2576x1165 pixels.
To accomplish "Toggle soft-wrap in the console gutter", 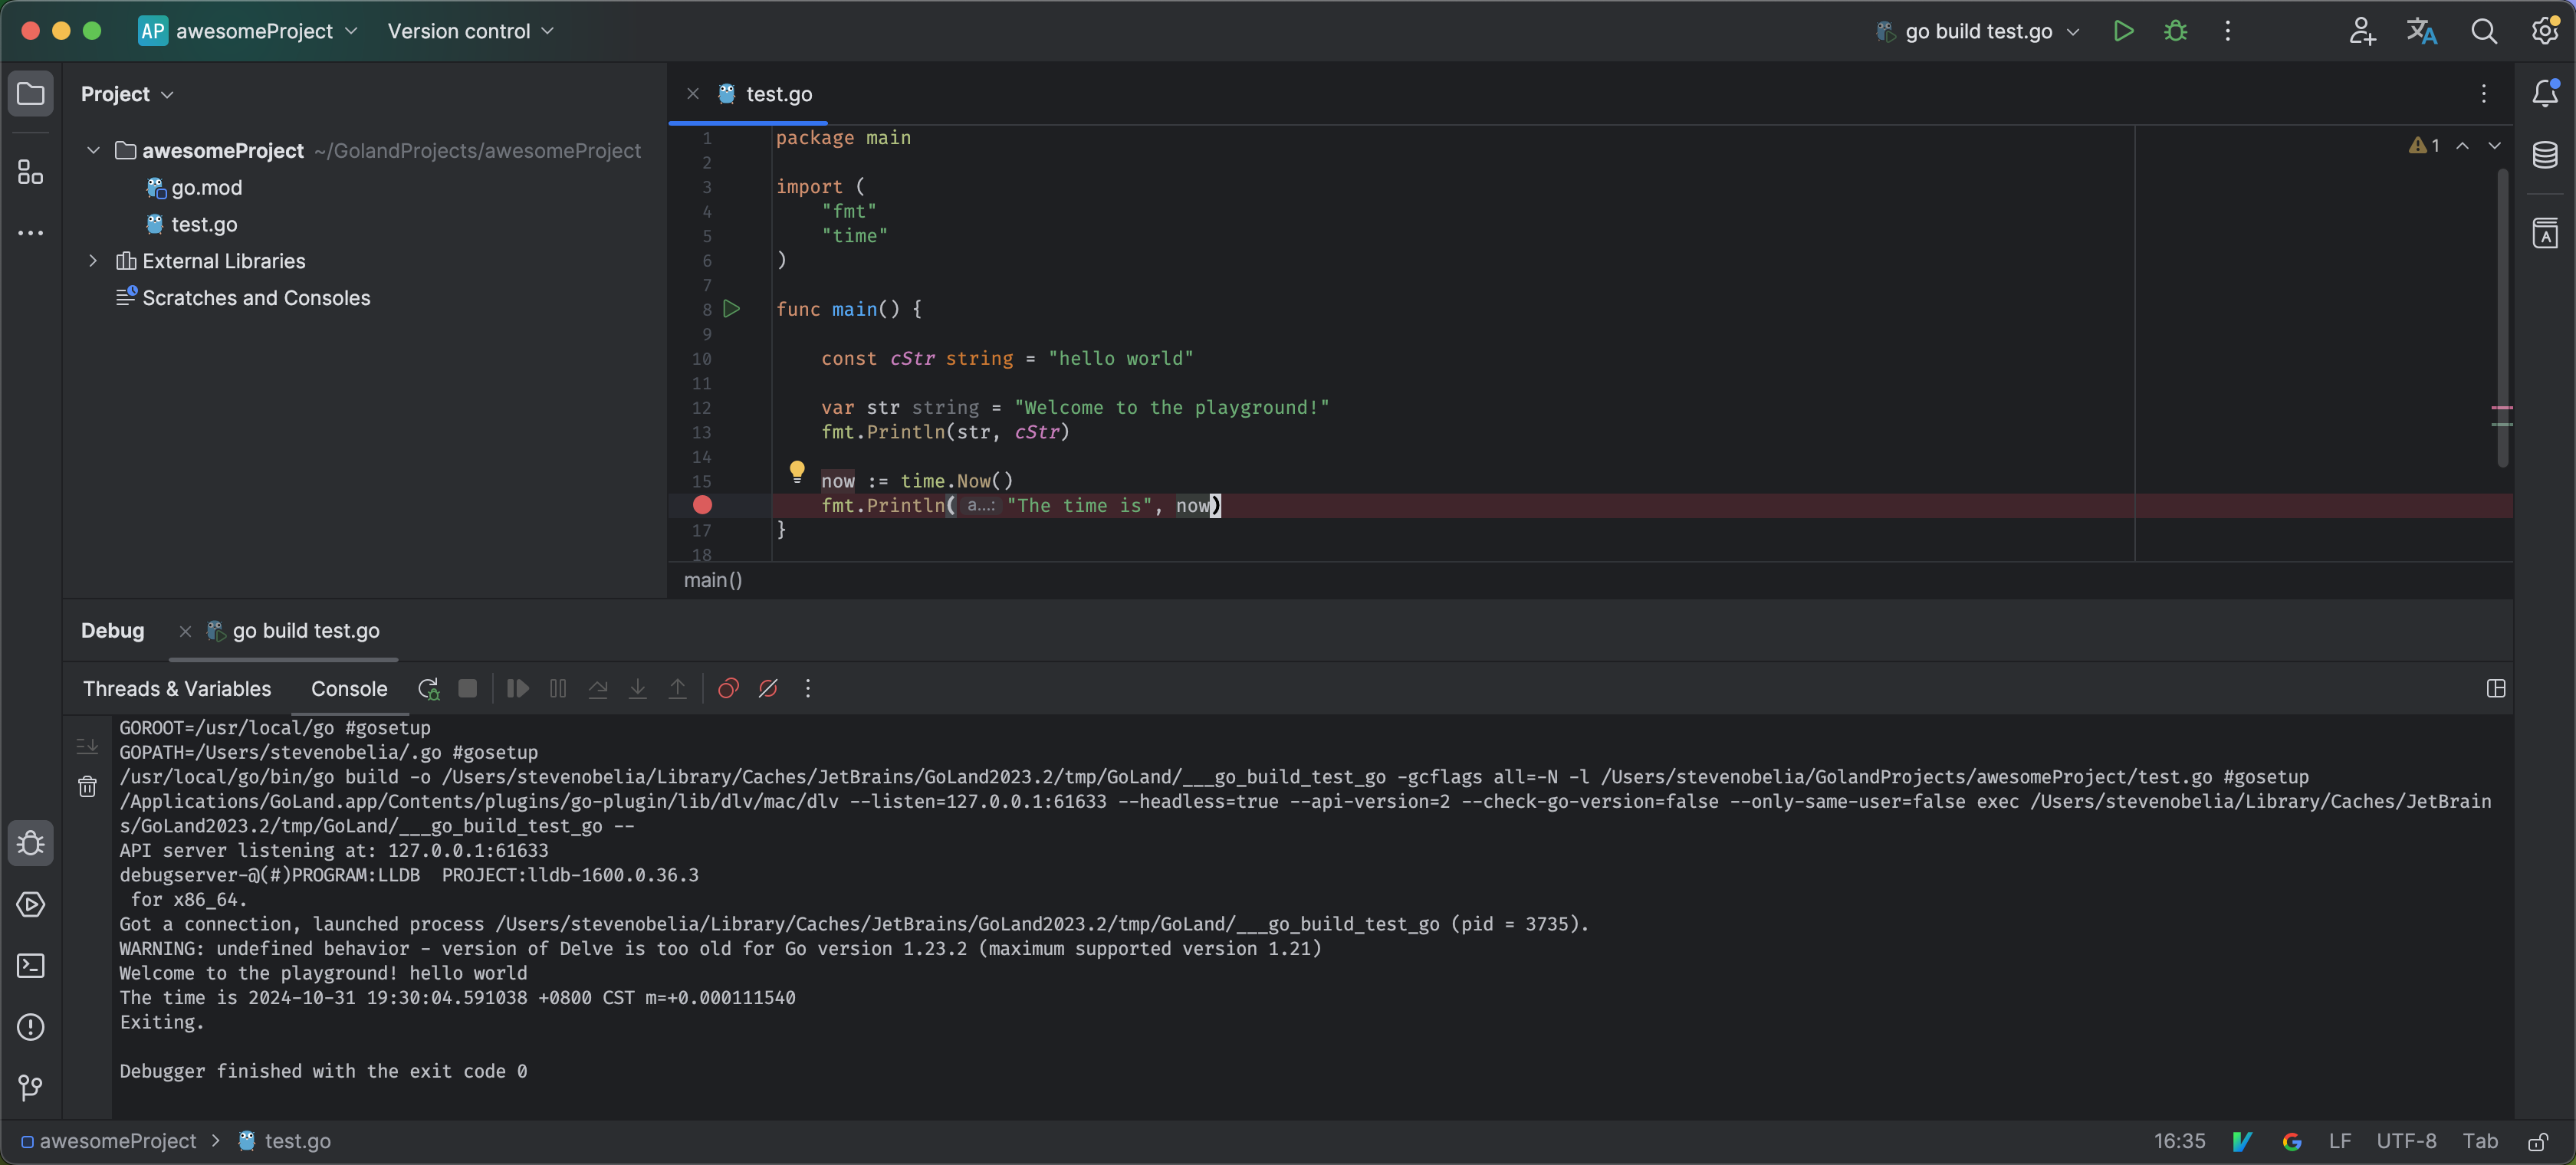I will tap(87, 747).
